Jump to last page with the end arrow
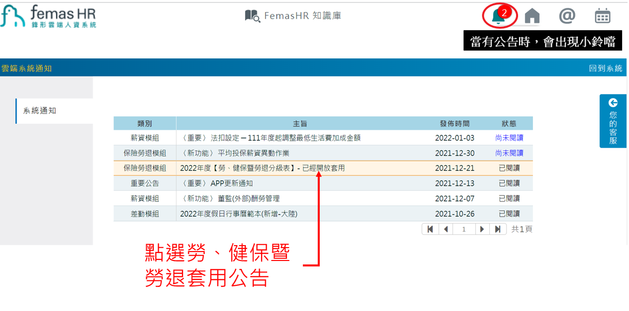 498,229
